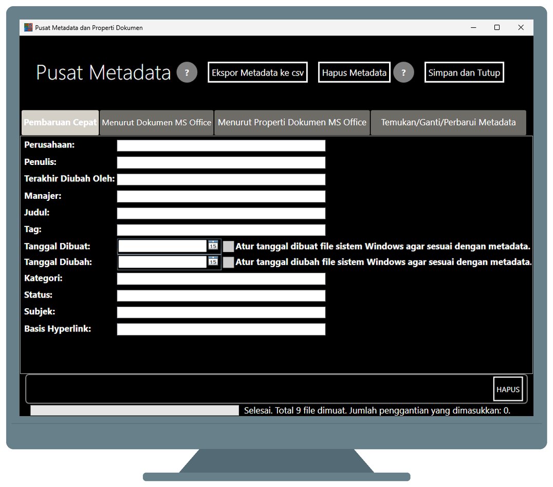Click the help icon next to Hapus Metadata
This screenshot has height=487, width=553.
pos(403,72)
